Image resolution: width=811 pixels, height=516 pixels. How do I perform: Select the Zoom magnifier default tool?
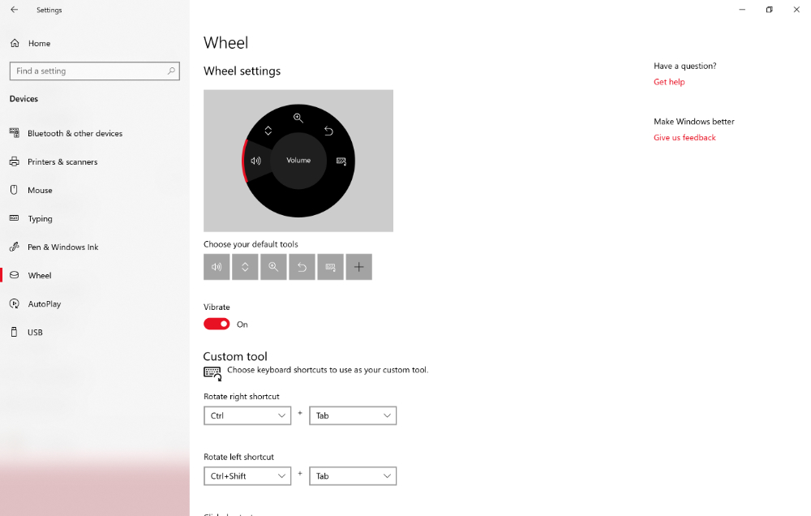click(x=273, y=266)
